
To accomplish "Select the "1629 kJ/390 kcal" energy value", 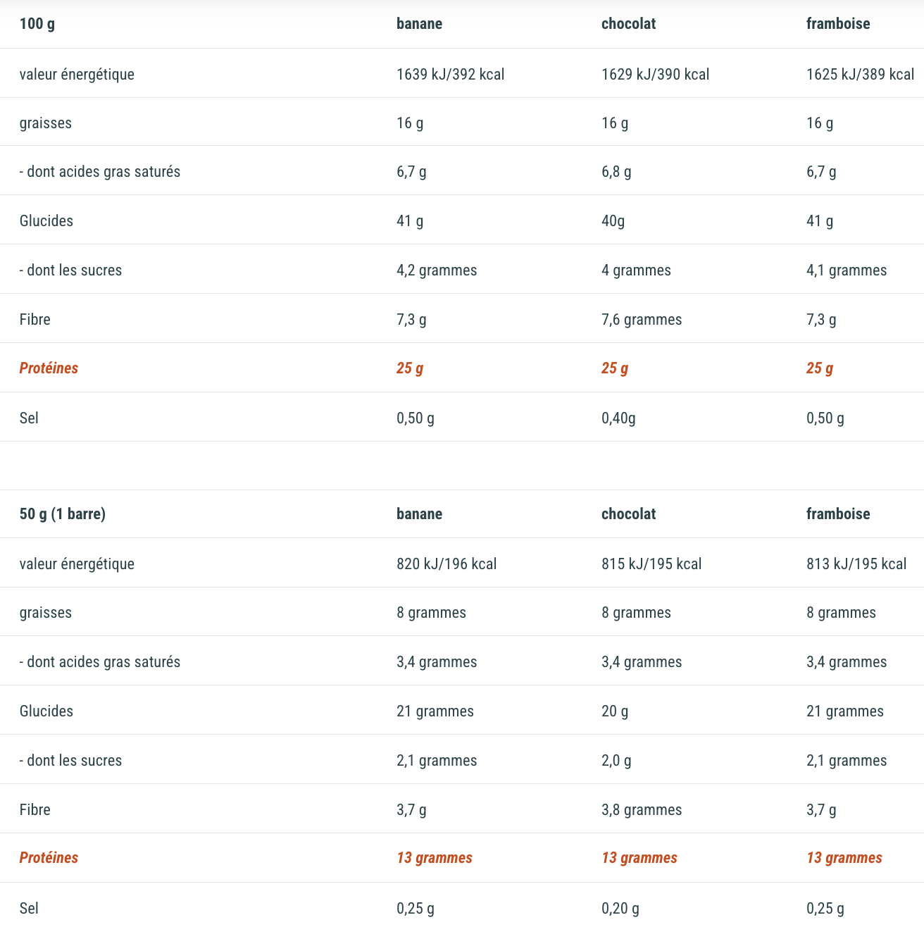I will pos(655,75).
